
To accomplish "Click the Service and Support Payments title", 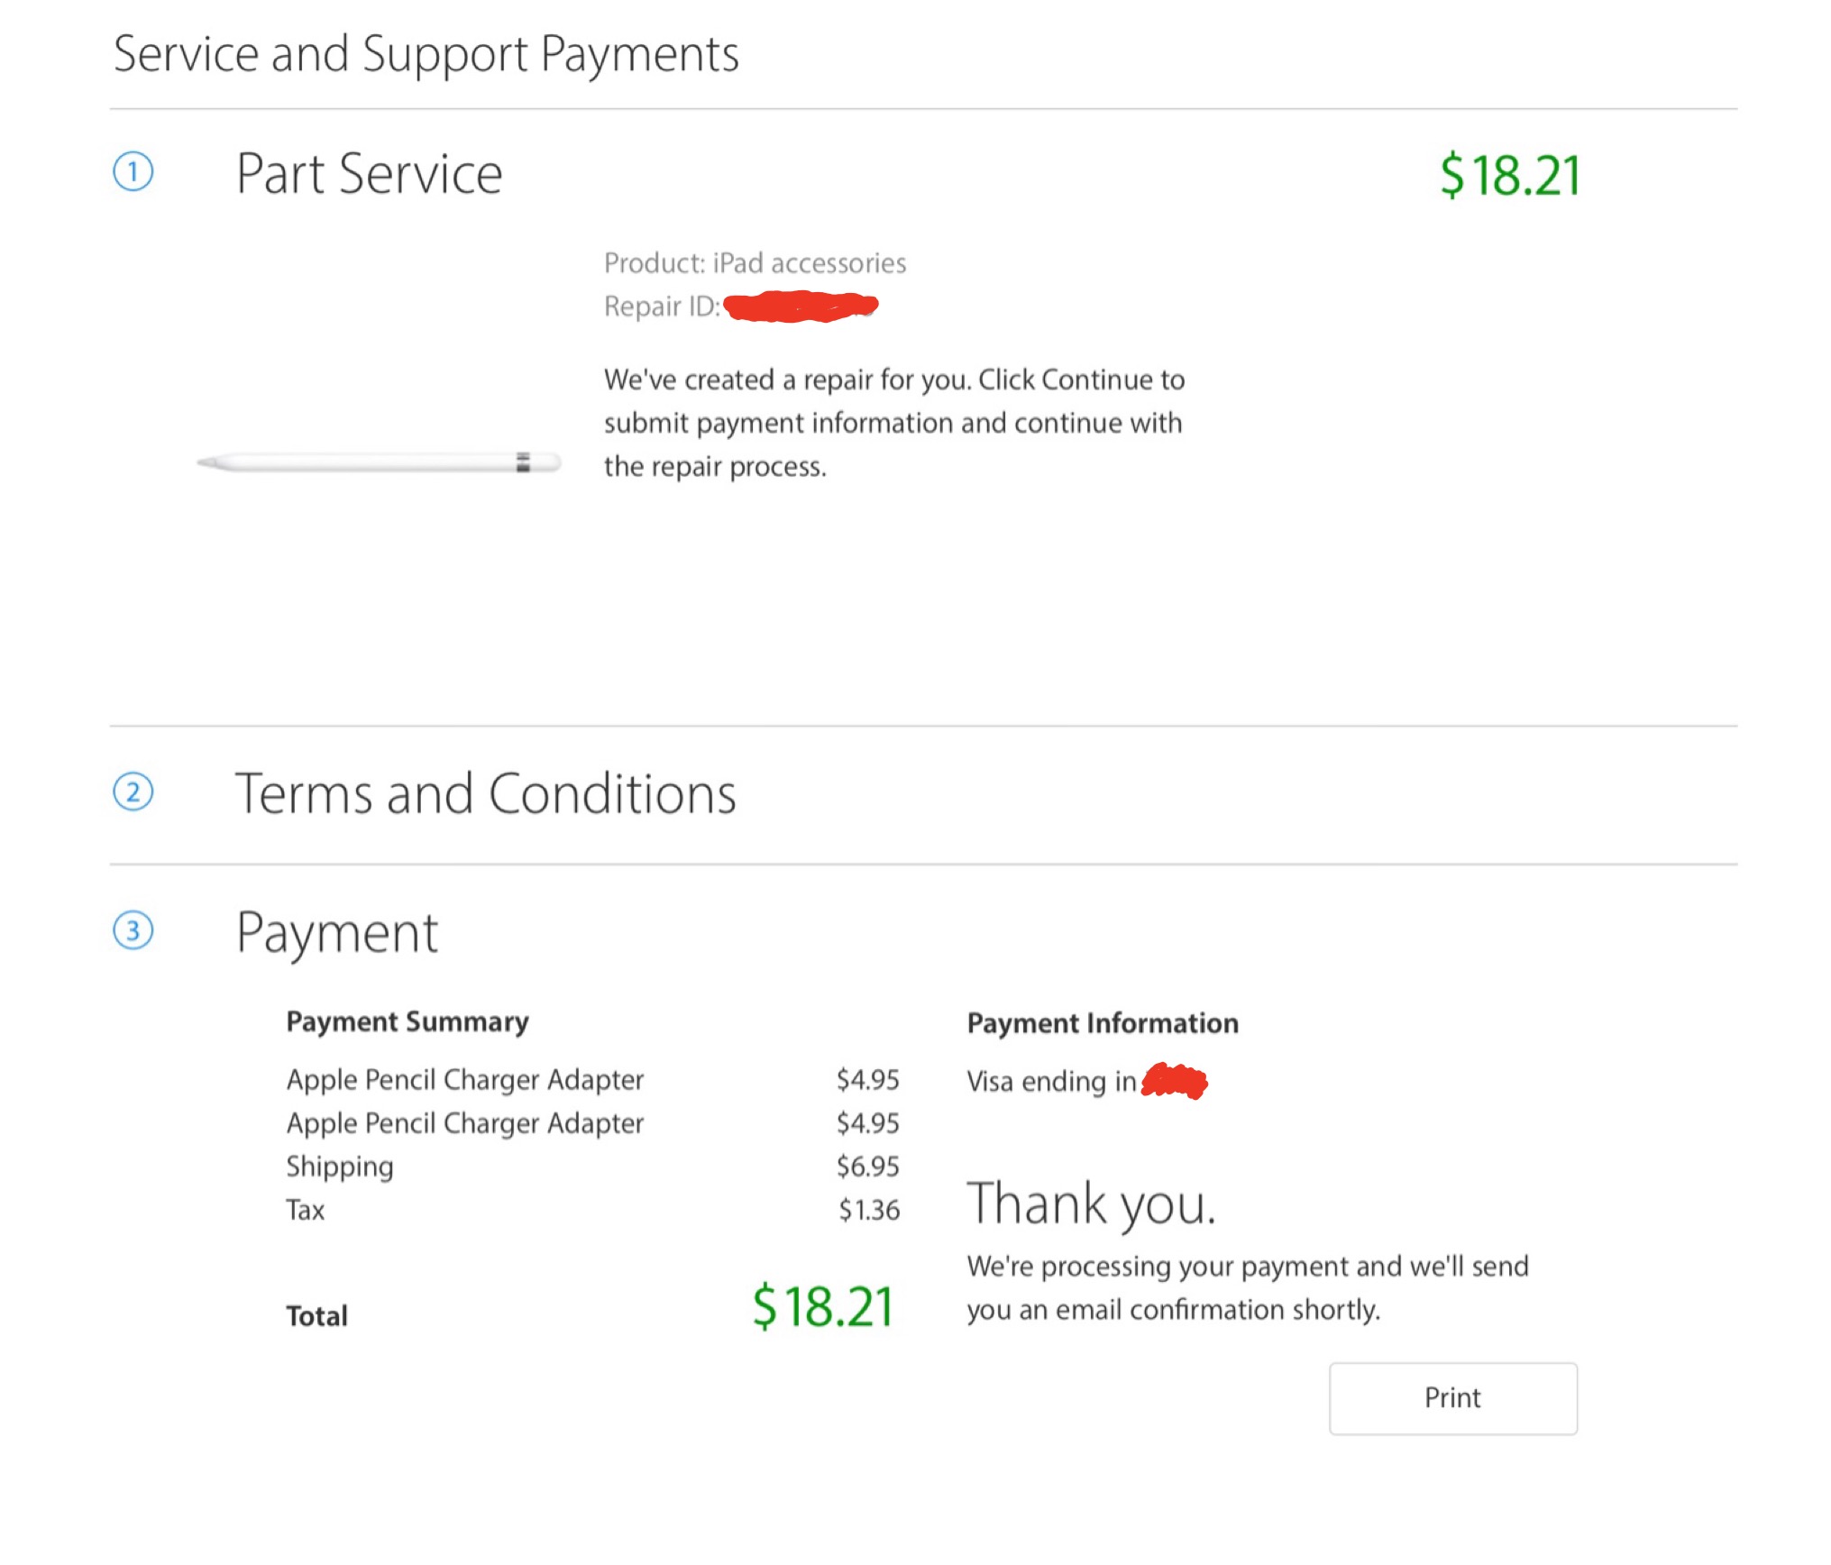I will click(x=426, y=54).
